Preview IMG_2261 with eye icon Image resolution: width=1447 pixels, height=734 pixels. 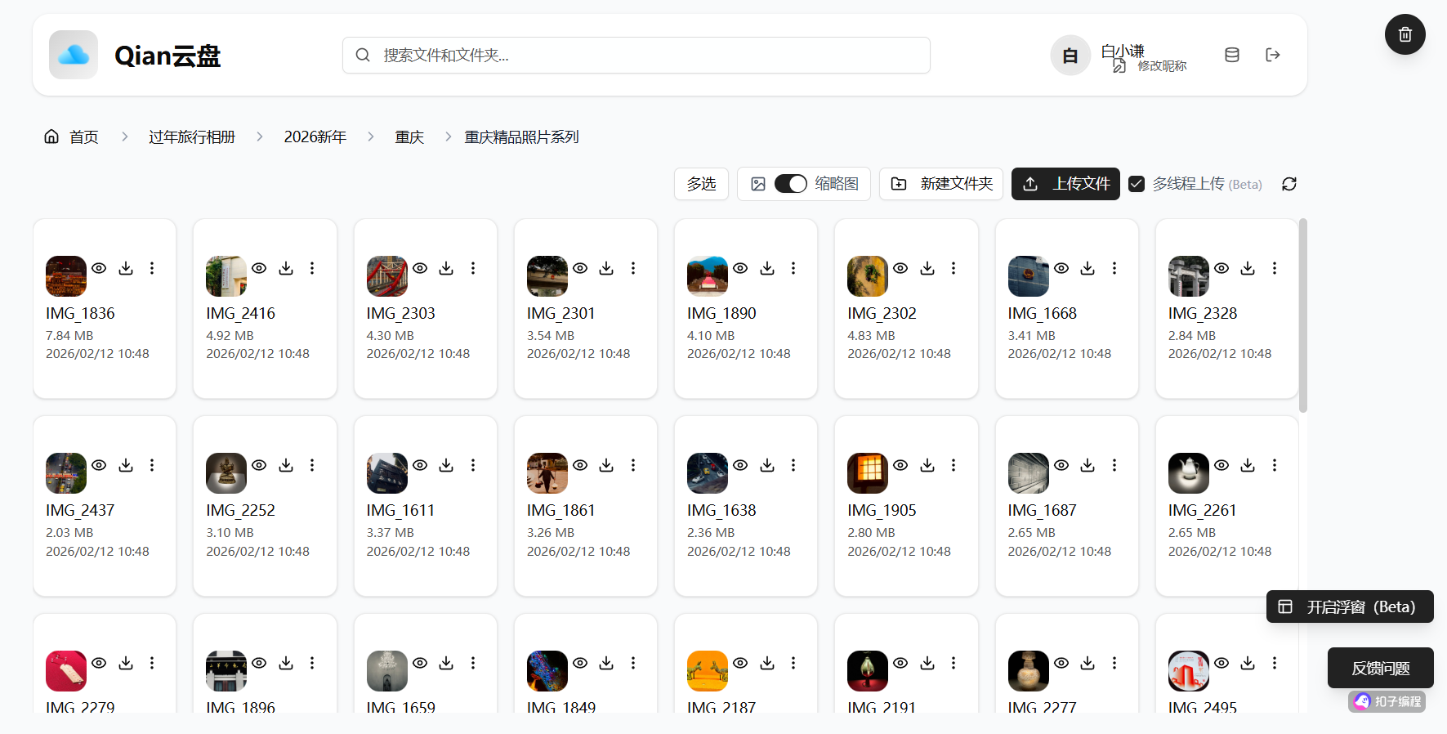1221,465
